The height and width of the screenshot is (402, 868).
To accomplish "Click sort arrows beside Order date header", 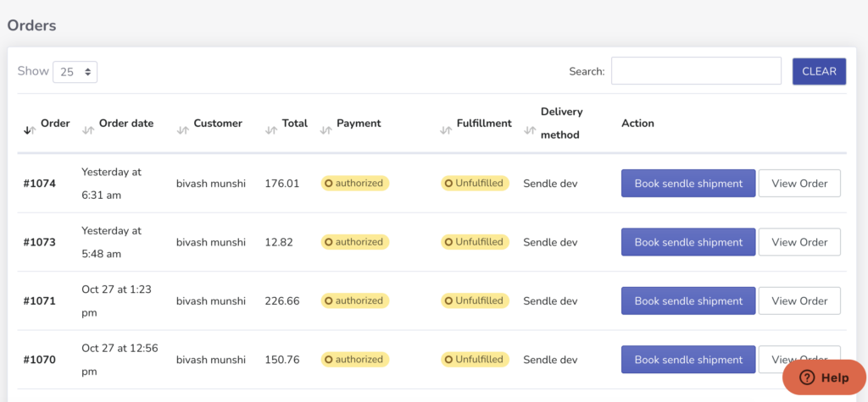I will [x=87, y=130].
